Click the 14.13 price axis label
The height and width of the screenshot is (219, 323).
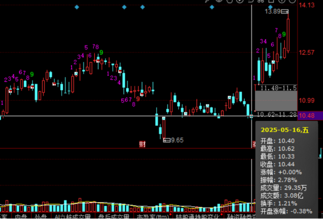[x=307, y=5]
